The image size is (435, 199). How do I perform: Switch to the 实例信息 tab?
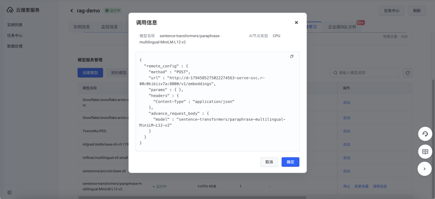[81, 27]
